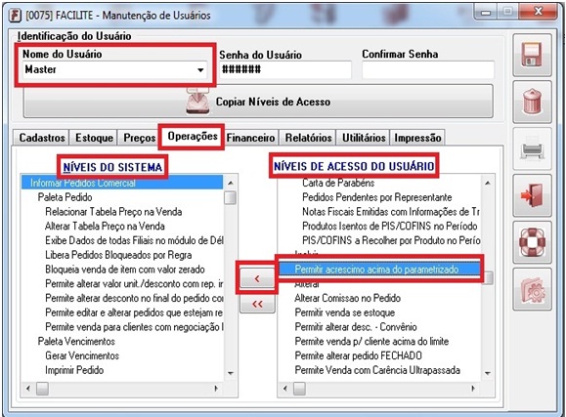The image size is (566, 417).
Task: Click the trash can delete icon
Action: click(x=532, y=102)
